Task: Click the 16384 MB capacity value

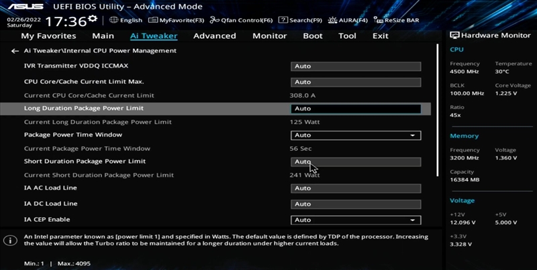Action: [465, 180]
